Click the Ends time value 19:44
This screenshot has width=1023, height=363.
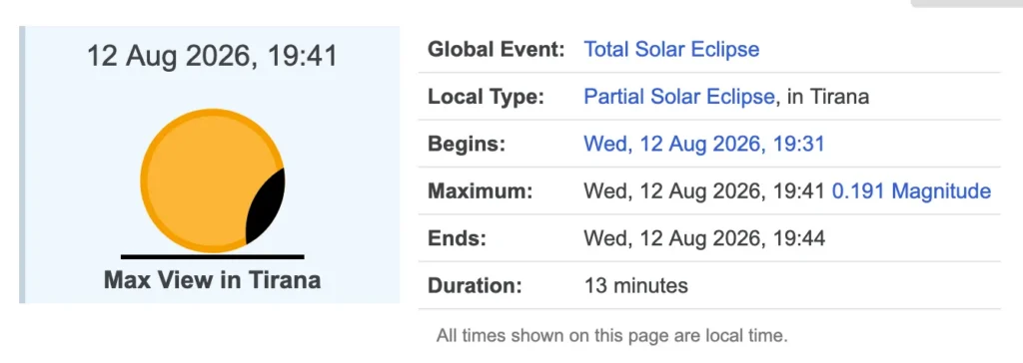click(x=704, y=238)
